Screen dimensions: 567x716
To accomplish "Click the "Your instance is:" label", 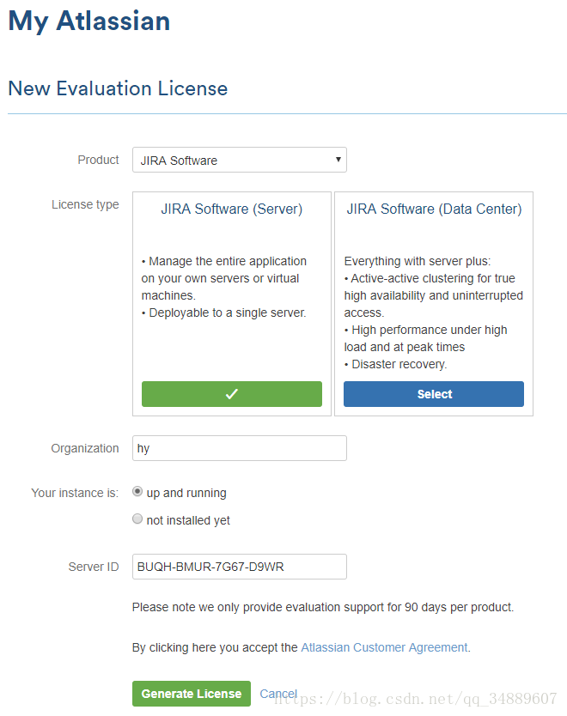I will click(x=75, y=493).
